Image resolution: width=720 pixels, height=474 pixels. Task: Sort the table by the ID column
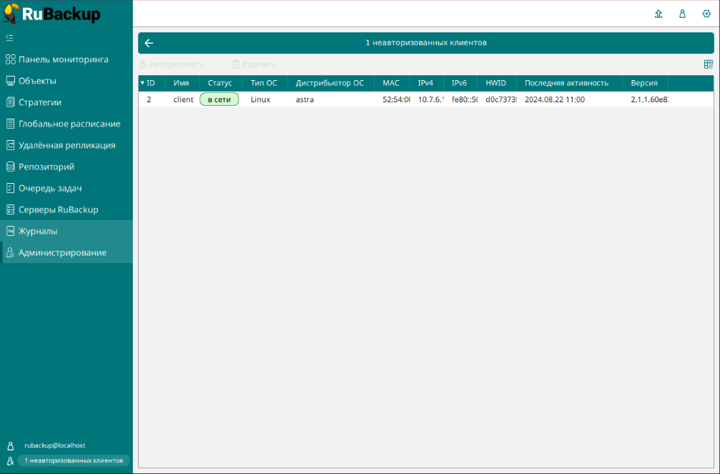pyautogui.click(x=151, y=83)
